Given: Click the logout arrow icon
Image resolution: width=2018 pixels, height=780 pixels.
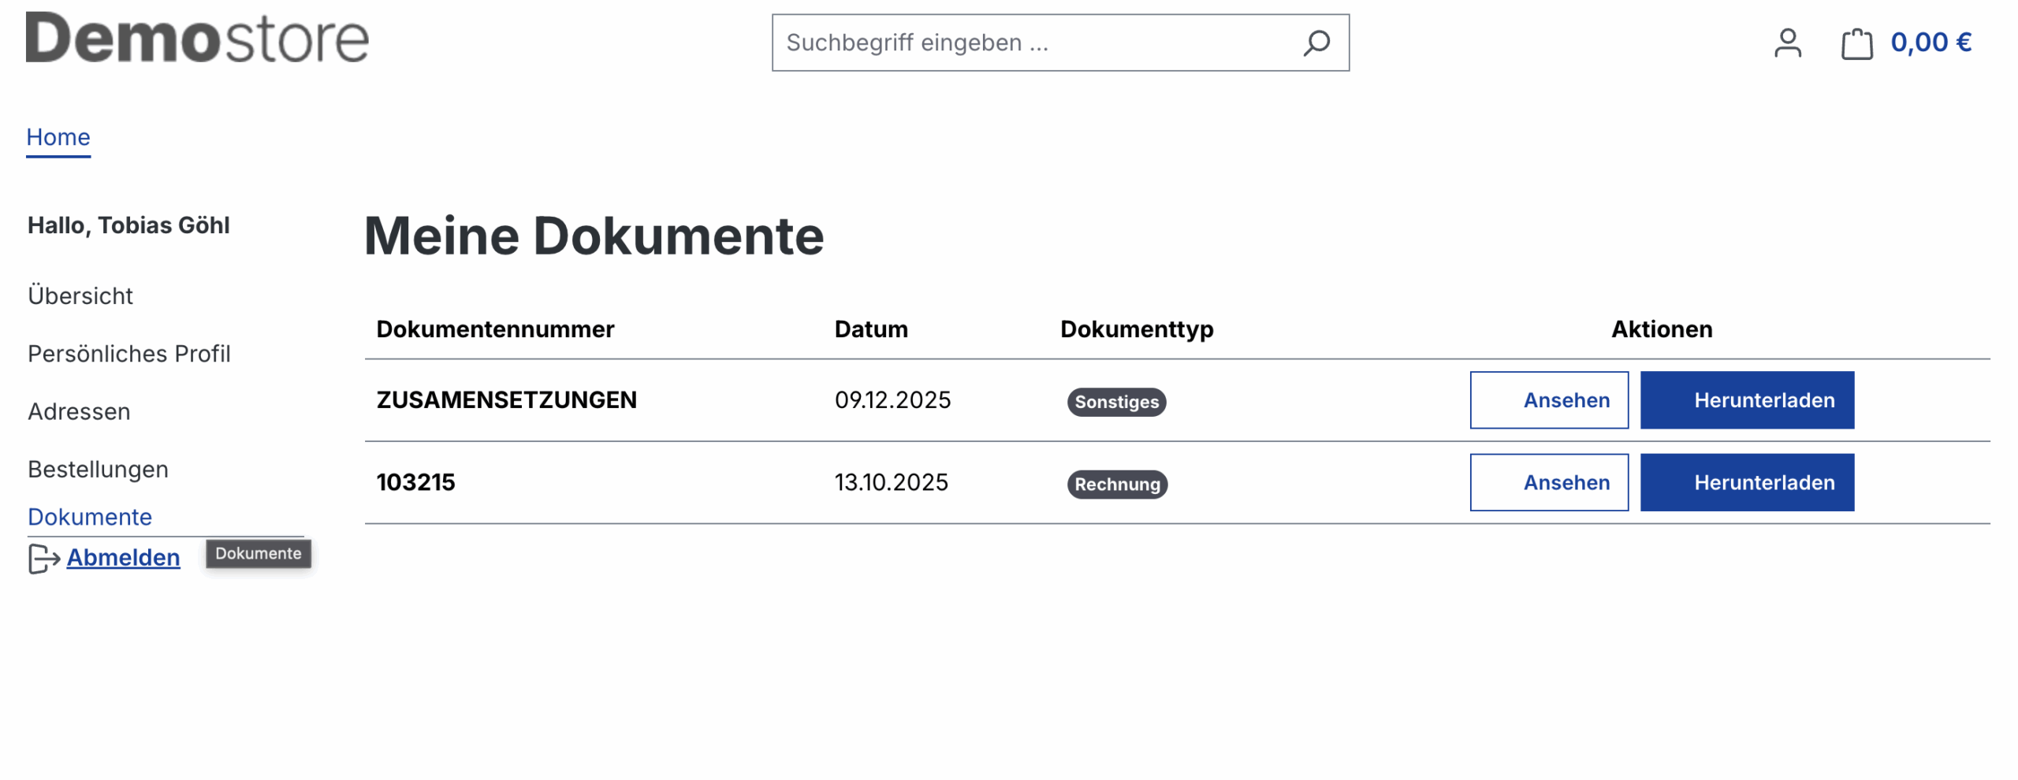Looking at the screenshot, I should point(43,559).
